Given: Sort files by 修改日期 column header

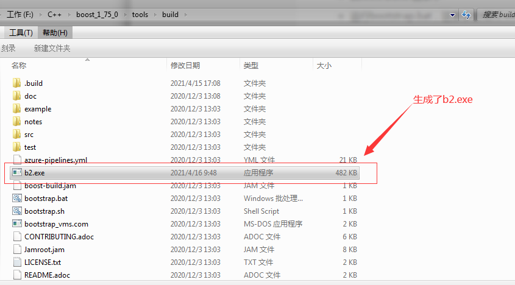Looking at the screenshot, I should [185, 65].
